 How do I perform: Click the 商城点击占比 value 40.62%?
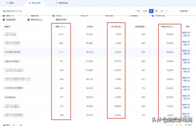pos(170,52)
